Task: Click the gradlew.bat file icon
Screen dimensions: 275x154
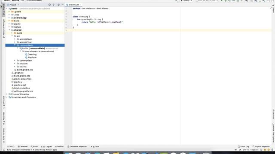Action: tap(12, 85)
